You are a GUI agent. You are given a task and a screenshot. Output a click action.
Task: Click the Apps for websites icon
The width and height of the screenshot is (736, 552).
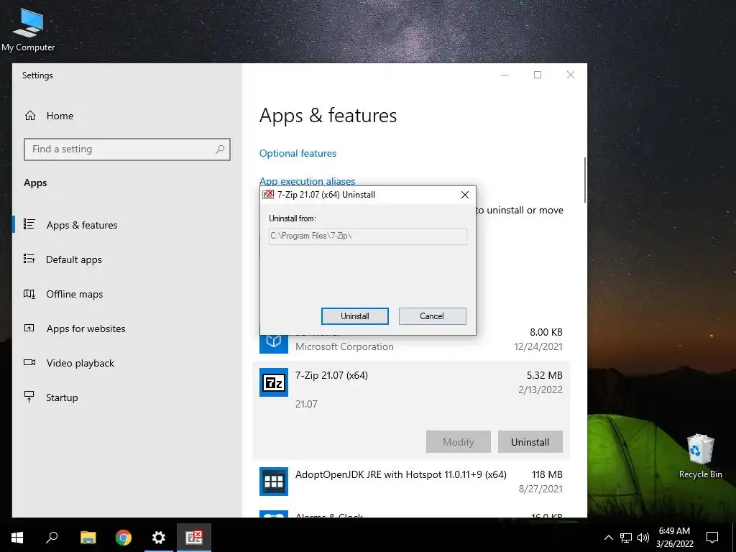[x=29, y=328]
